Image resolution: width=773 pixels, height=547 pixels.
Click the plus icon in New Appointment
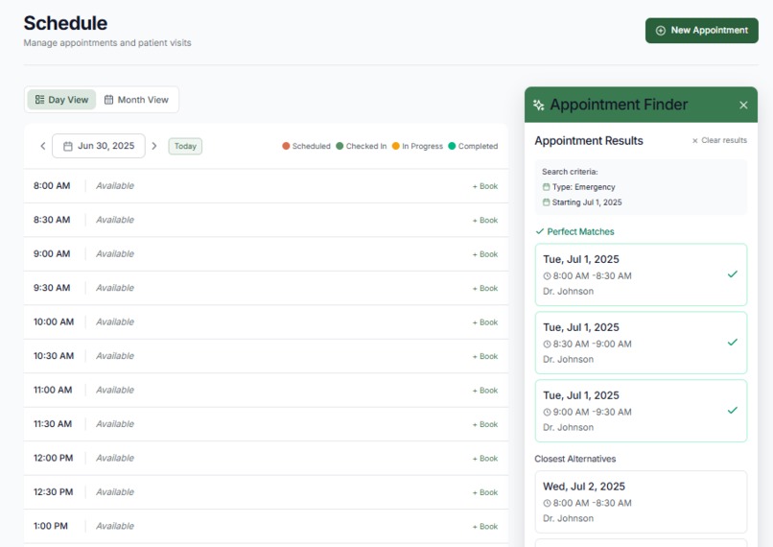click(660, 31)
